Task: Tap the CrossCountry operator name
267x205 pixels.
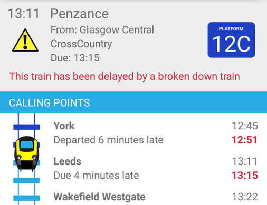Action: point(81,44)
